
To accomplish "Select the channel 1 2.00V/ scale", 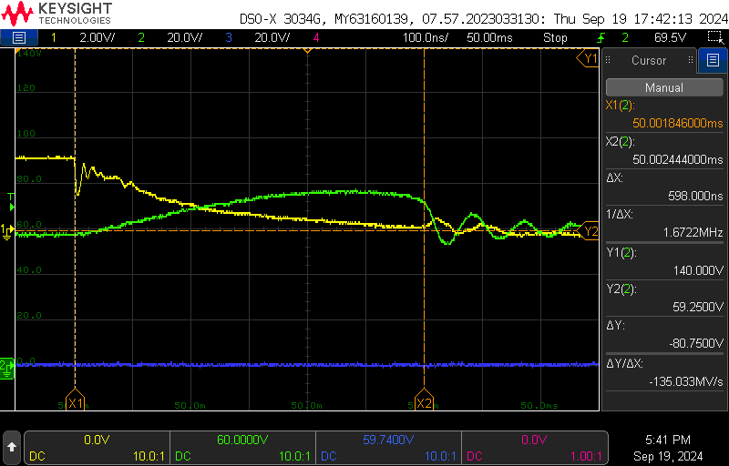I will coord(98,37).
